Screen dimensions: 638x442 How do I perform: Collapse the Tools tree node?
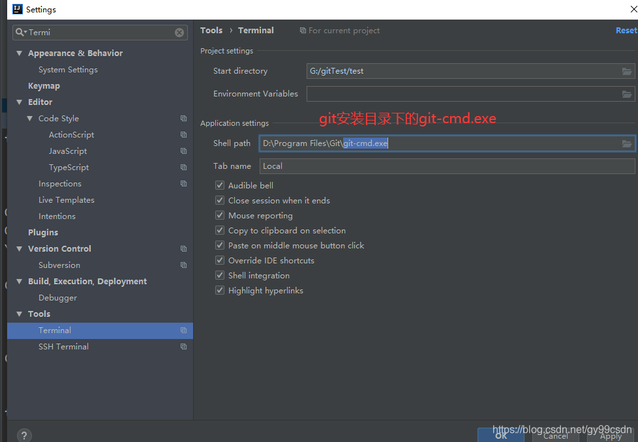tap(19, 314)
